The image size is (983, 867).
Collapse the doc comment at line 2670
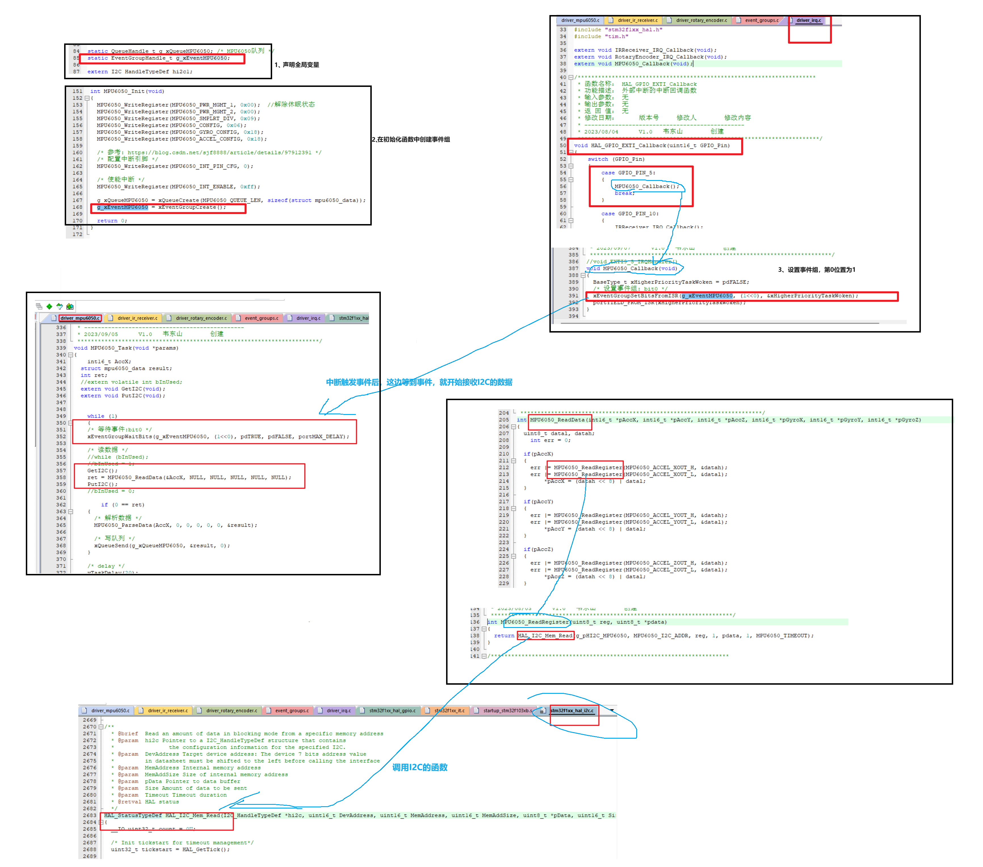coord(101,727)
